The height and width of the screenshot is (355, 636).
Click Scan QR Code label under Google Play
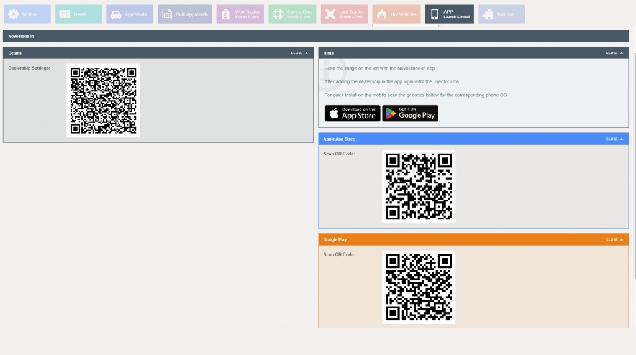(339, 255)
